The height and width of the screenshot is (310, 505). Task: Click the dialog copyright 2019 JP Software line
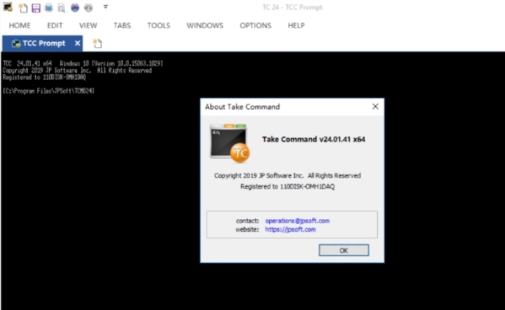tap(287, 176)
